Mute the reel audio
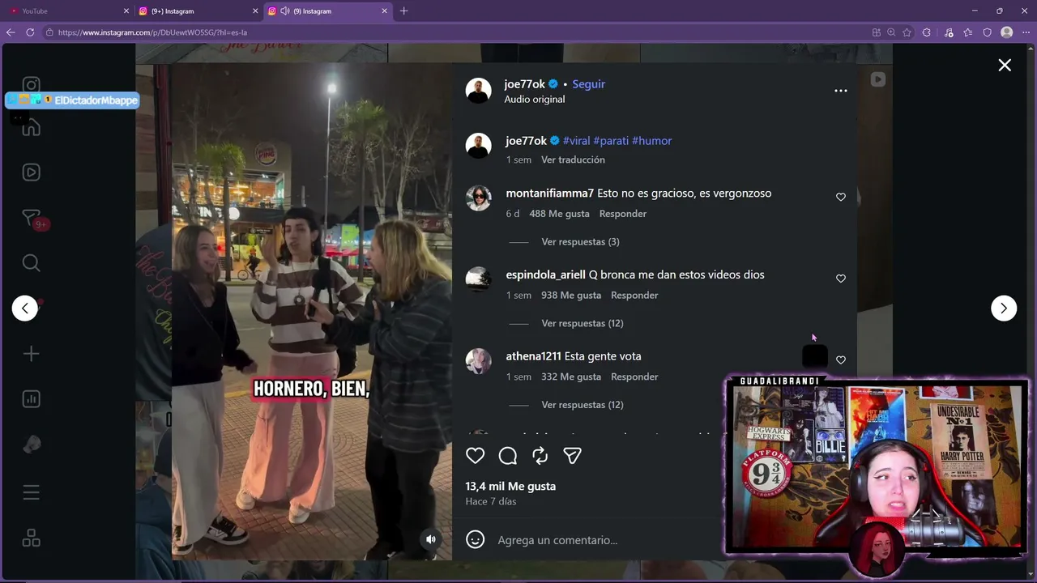This screenshot has width=1037, height=583. [x=431, y=539]
